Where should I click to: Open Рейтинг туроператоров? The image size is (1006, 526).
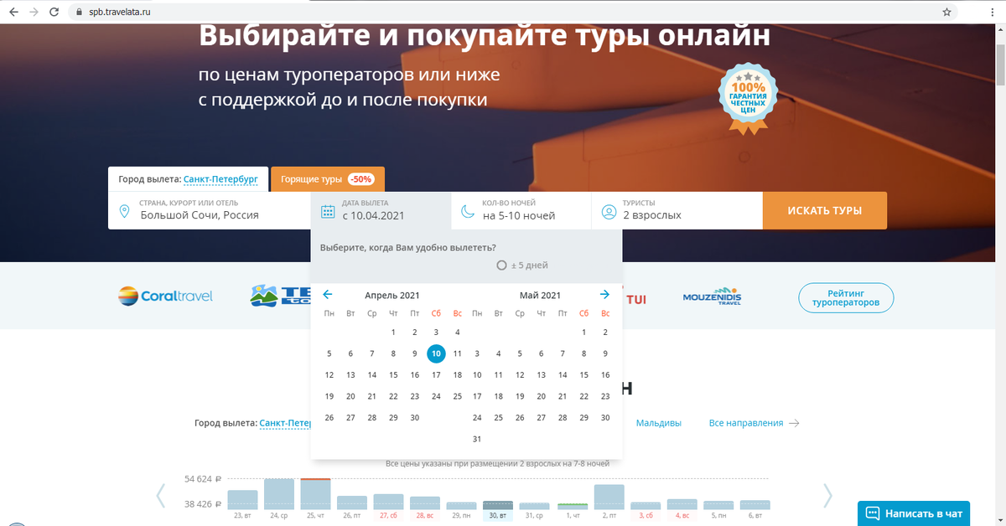pyautogui.click(x=846, y=297)
